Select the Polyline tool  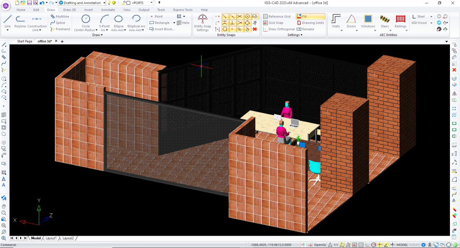tap(20, 21)
